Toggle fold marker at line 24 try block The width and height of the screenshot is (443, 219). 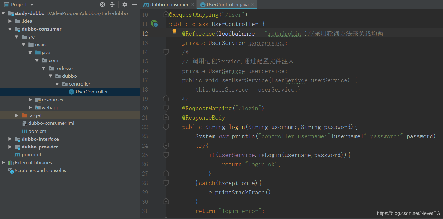click(x=166, y=146)
